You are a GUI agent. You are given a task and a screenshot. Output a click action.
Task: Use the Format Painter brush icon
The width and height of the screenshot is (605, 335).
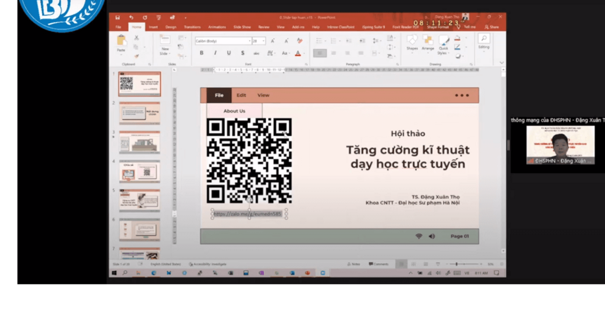tap(136, 56)
